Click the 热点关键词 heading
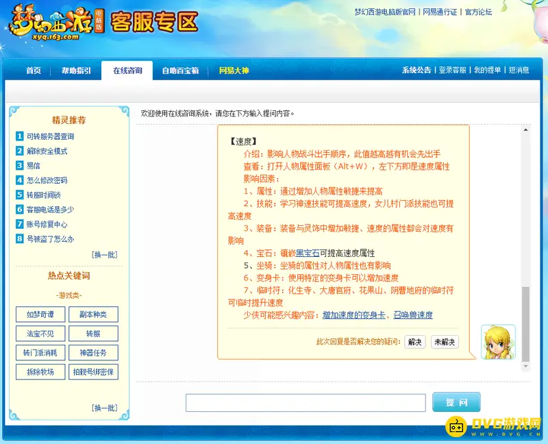Viewport: 548px width, 444px height. click(69, 275)
